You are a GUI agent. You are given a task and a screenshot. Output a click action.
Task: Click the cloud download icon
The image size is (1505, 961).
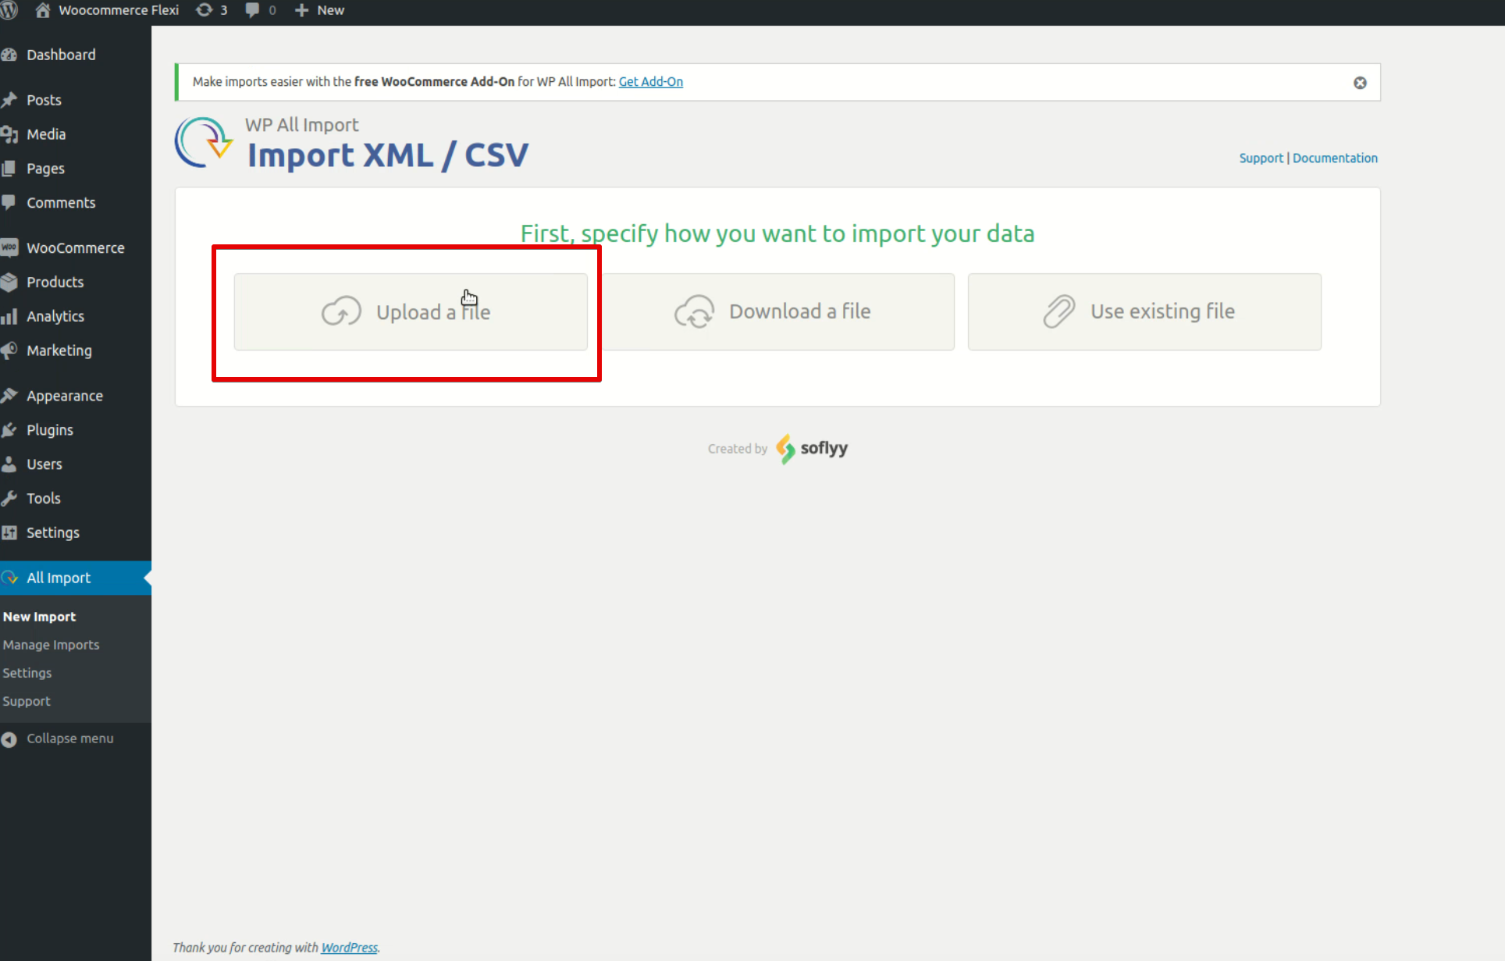pyautogui.click(x=695, y=311)
